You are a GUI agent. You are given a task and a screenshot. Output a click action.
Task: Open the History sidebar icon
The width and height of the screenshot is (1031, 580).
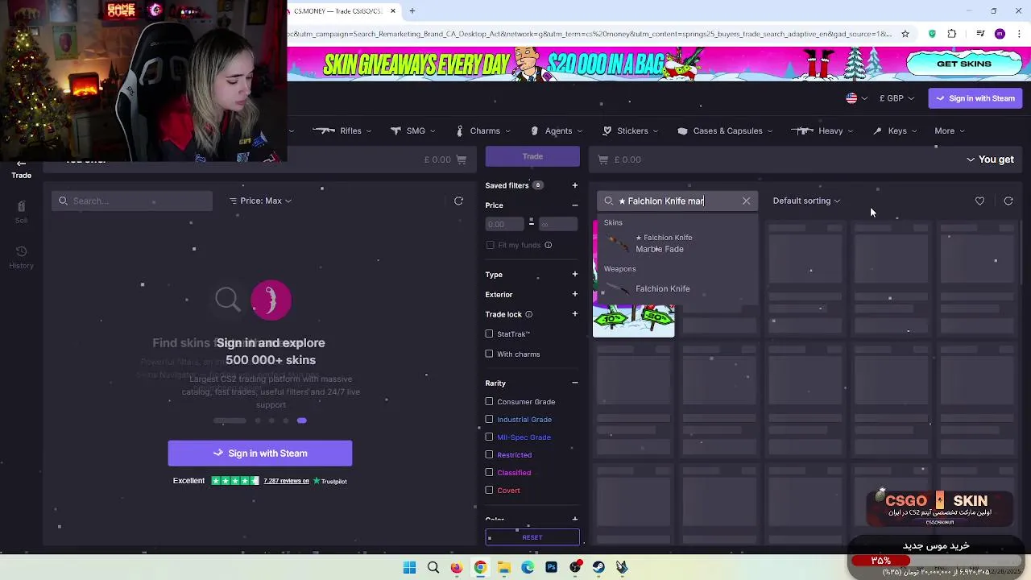(21, 258)
